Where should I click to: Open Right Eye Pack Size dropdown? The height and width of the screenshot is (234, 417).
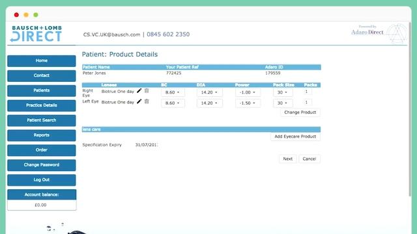pos(283,92)
